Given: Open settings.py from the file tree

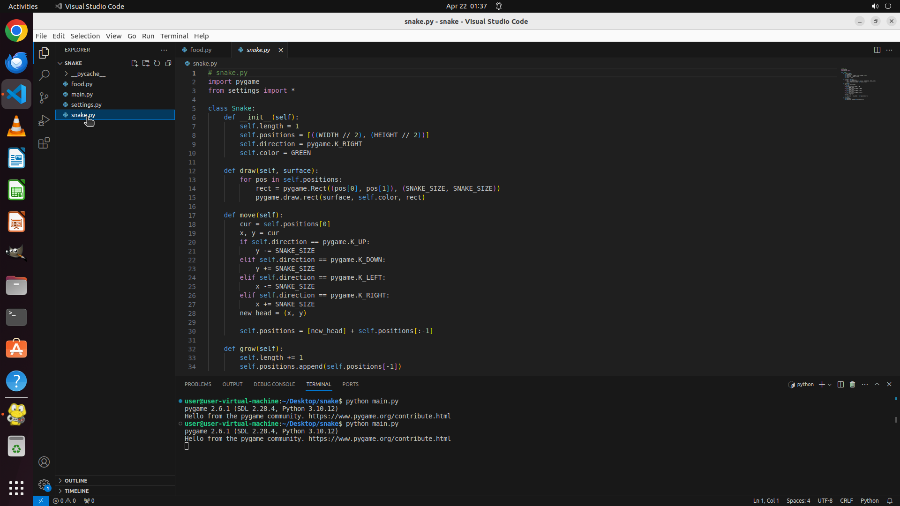Looking at the screenshot, I should click(86, 104).
